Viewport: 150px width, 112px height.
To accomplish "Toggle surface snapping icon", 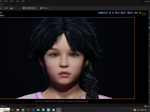I will pyautogui.click(x=113, y=13).
